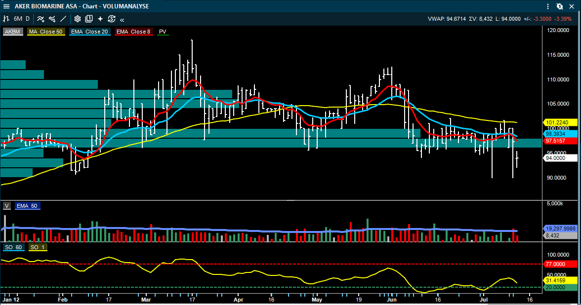Click the 97.5157 red price tag
Screen dimensions: 581x305
pos(560,141)
